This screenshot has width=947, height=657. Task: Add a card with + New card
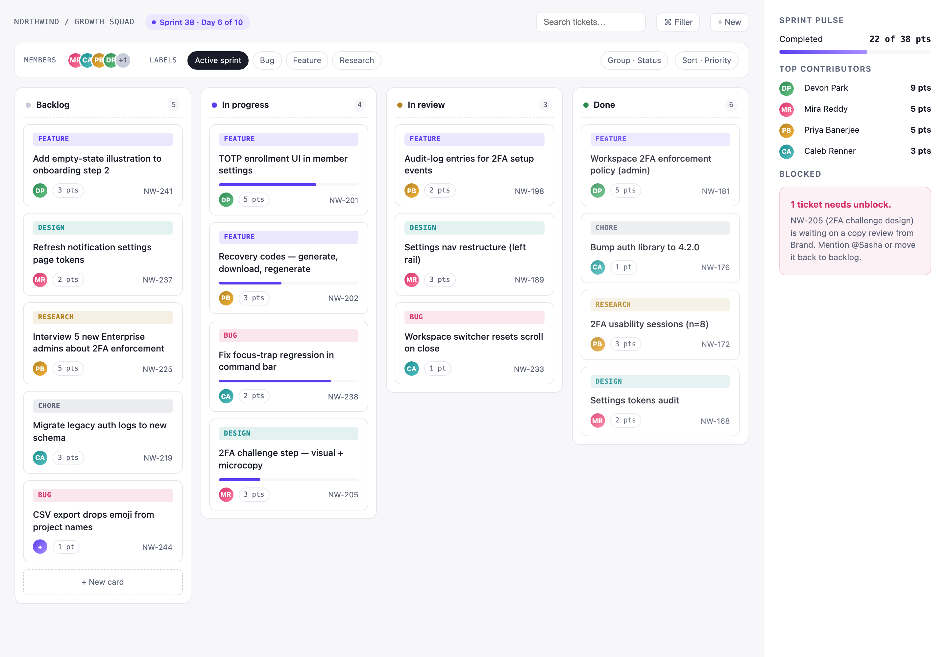(x=103, y=582)
